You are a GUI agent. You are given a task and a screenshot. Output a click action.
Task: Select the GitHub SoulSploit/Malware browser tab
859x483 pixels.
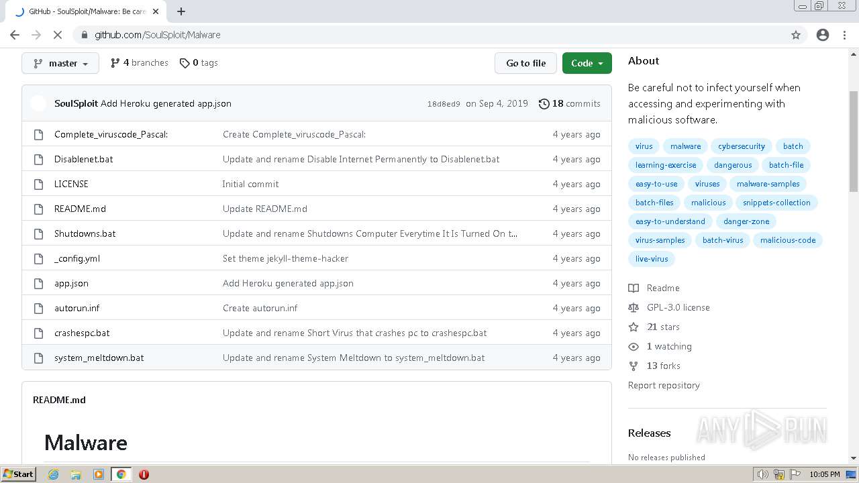tap(87, 11)
